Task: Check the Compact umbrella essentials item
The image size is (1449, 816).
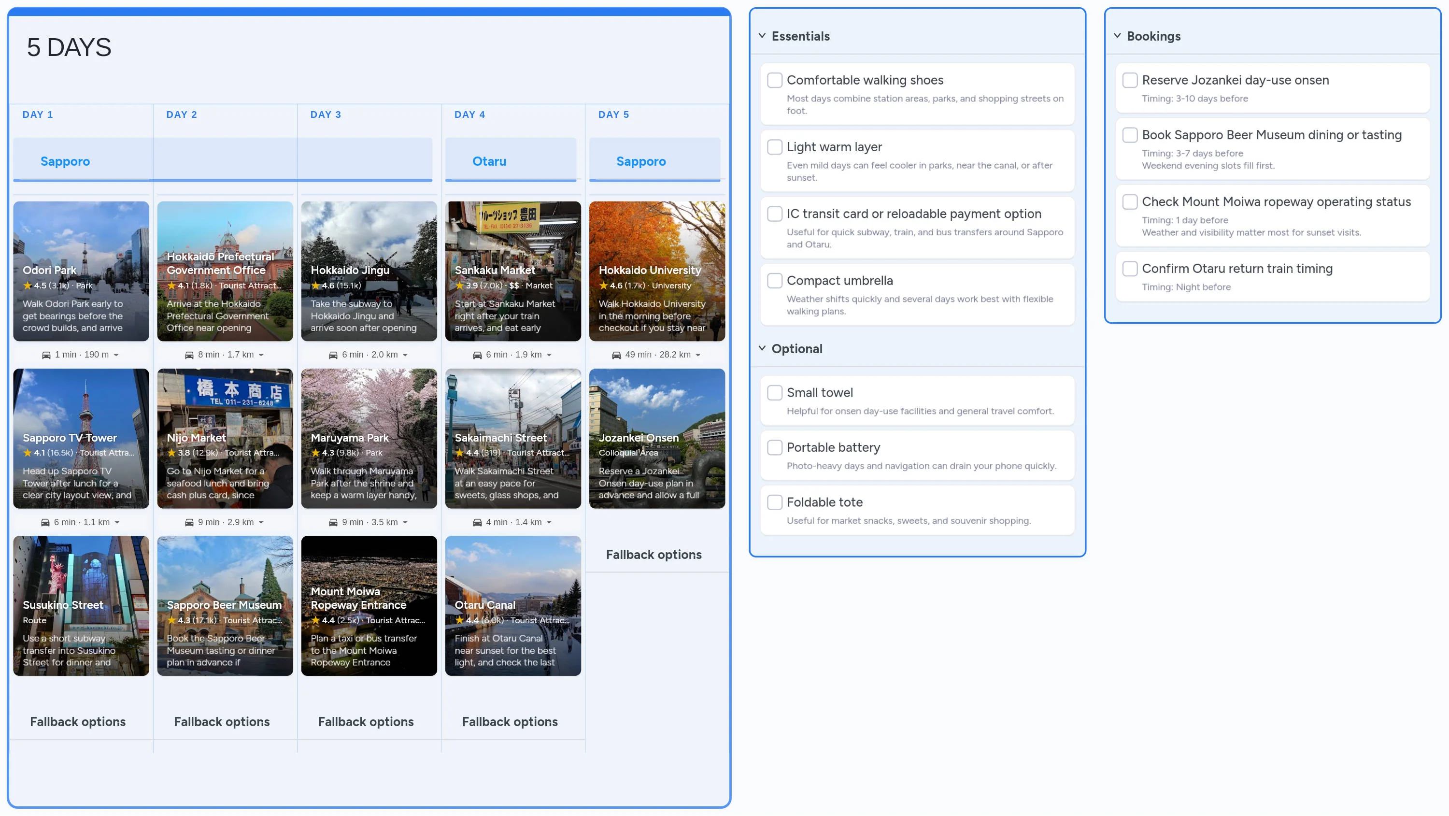Action: pos(775,280)
